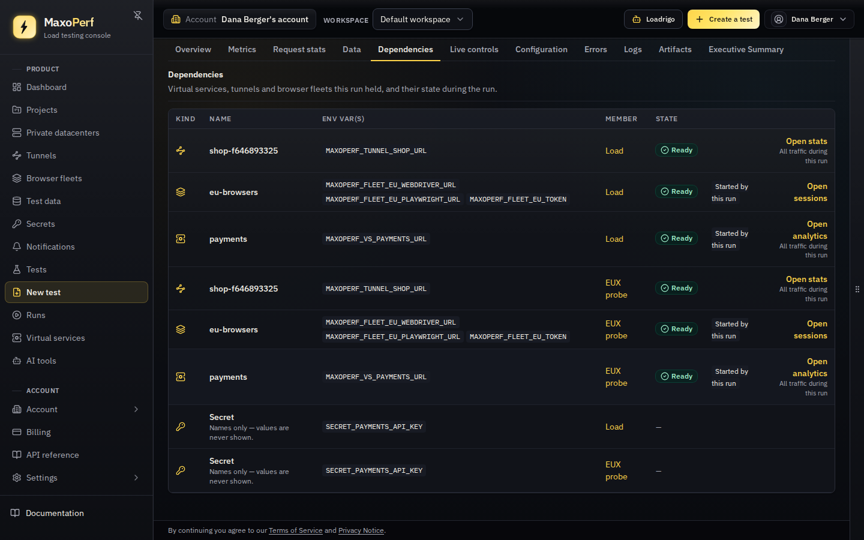Image resolution: width=864 pixels, height=540 pixels.
Task: Click MAXOPERF_FLEET_EU_TOKEN in first eu-browsers row
Action: pos(518,199)
